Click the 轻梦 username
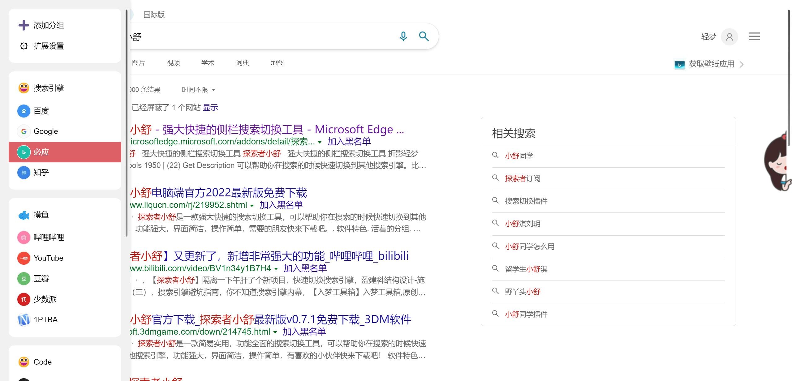 pyautogui.click(x=709, y=37)
